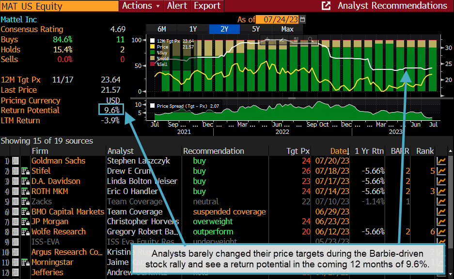Viewport: 454px width, 279px height.
Task: Show the Goldman Sachs history chart icon
Action: 441,161
